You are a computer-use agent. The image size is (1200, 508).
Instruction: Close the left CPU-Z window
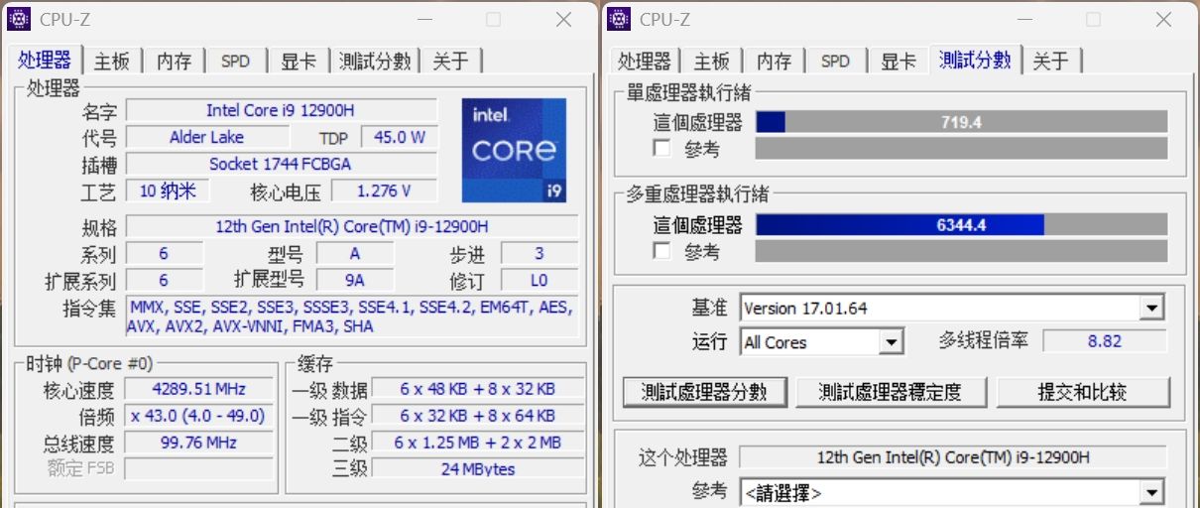pyautogui.click(x=563, y=19)
